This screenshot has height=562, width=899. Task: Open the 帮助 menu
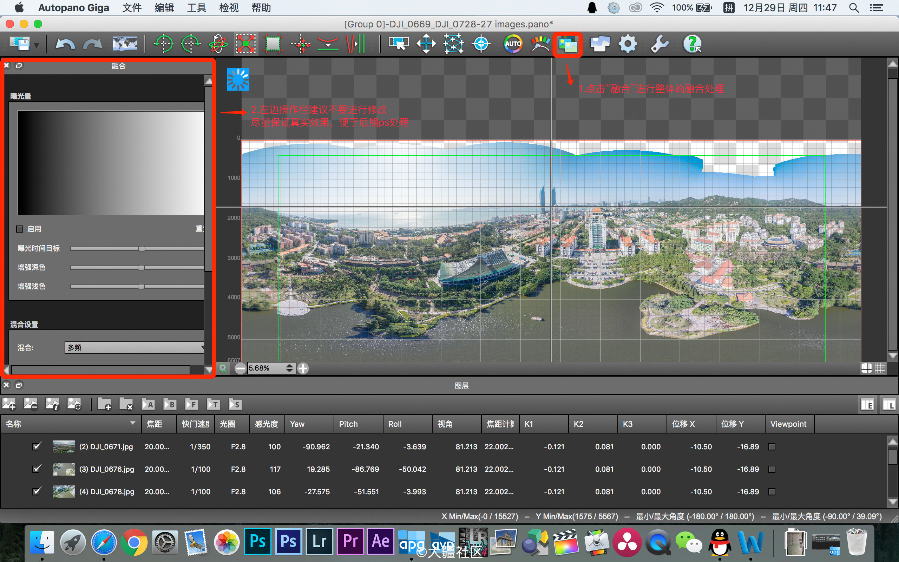click(261, 8)
